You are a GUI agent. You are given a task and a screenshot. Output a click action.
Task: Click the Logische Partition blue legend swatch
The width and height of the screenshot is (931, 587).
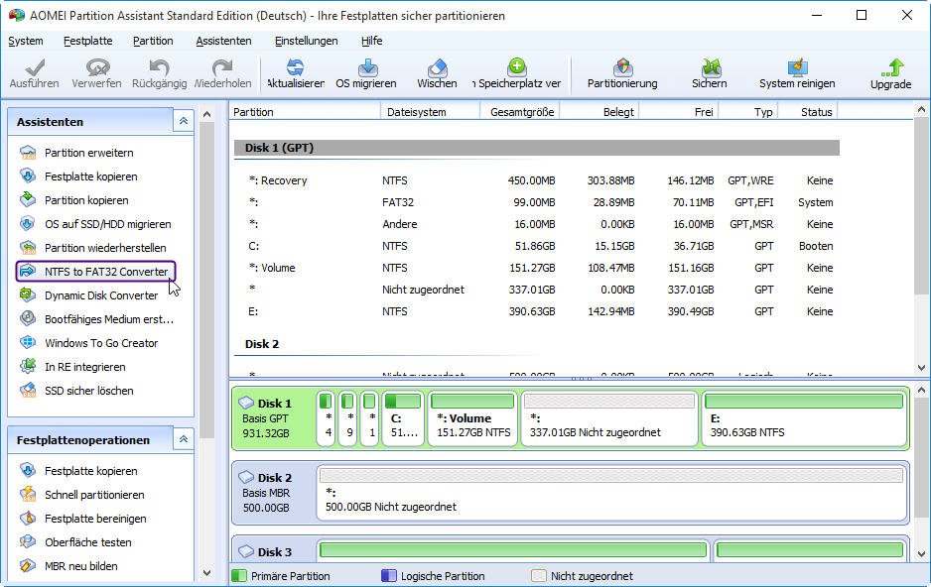click(389, 576)
